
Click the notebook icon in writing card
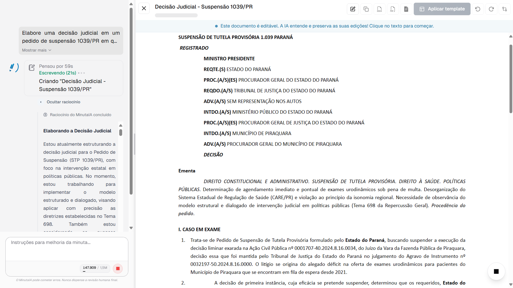(32, 68)
